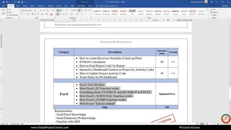Viewport: 231px width, 130px height.
Task: Apply the Title style
Action: point(132,12)
